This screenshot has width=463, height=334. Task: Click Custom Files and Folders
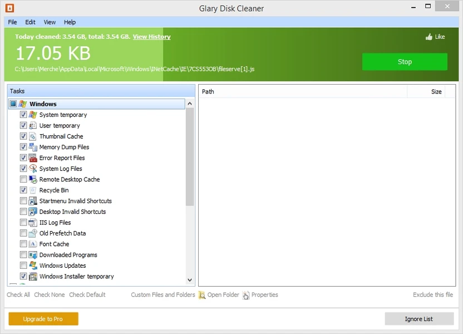[x=163, y=294]
